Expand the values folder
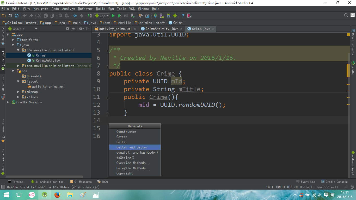The height and width of the screenshot is (200, 356). pyautogui.click(x=18, y=97)
